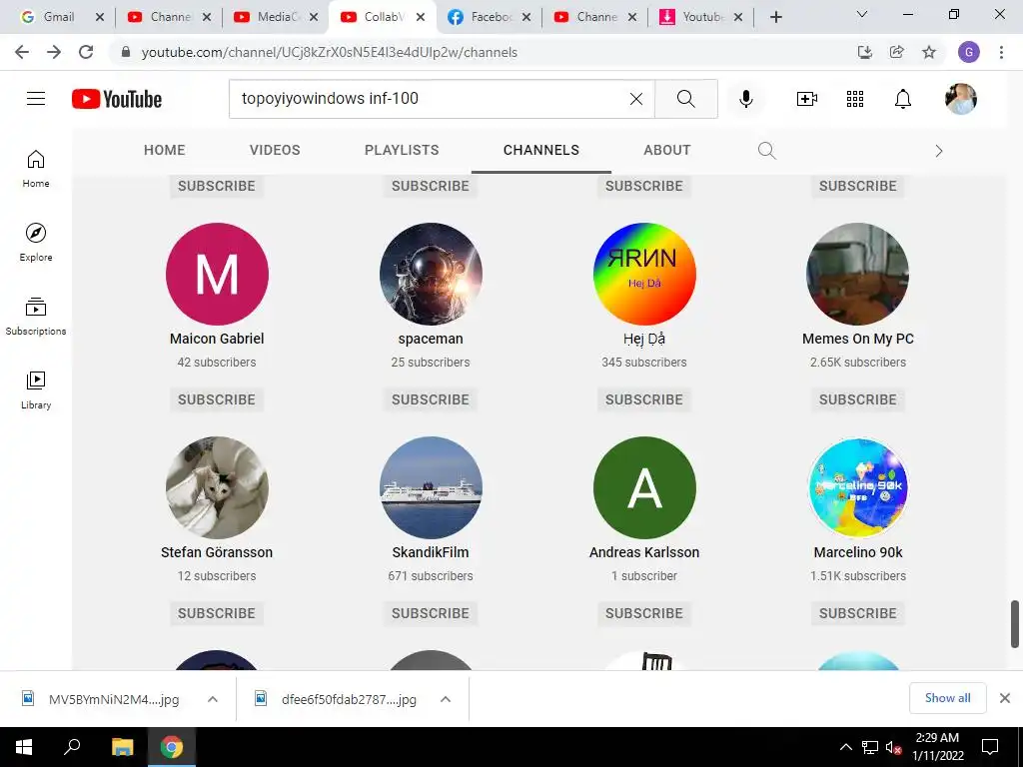Clear the search box with X icon
This screenshot has height=767, width=1023.
coord(636,99)
